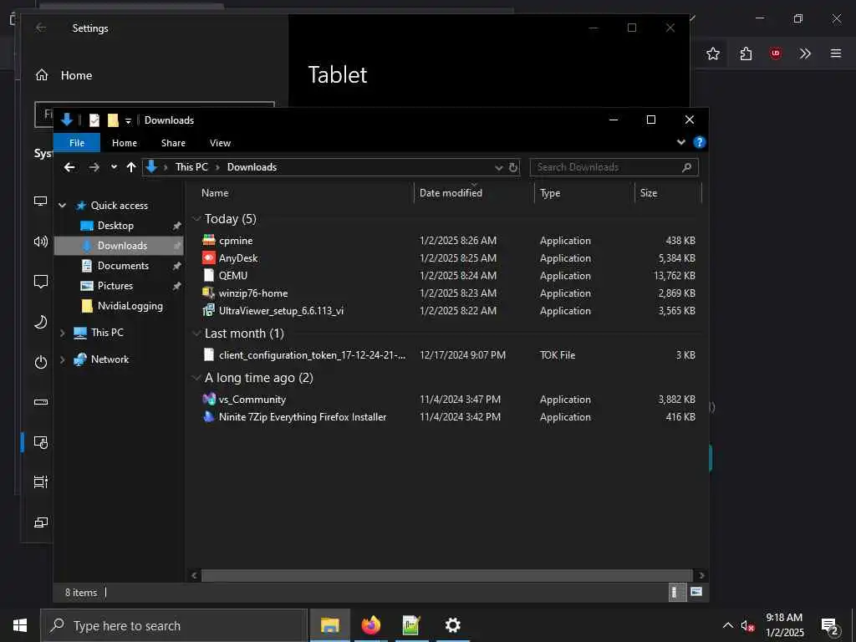Show hidden system tray icons

[x=728, y=625]
